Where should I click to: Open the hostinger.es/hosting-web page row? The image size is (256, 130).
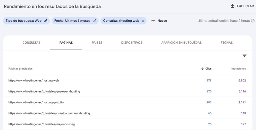tap(34, 80)
